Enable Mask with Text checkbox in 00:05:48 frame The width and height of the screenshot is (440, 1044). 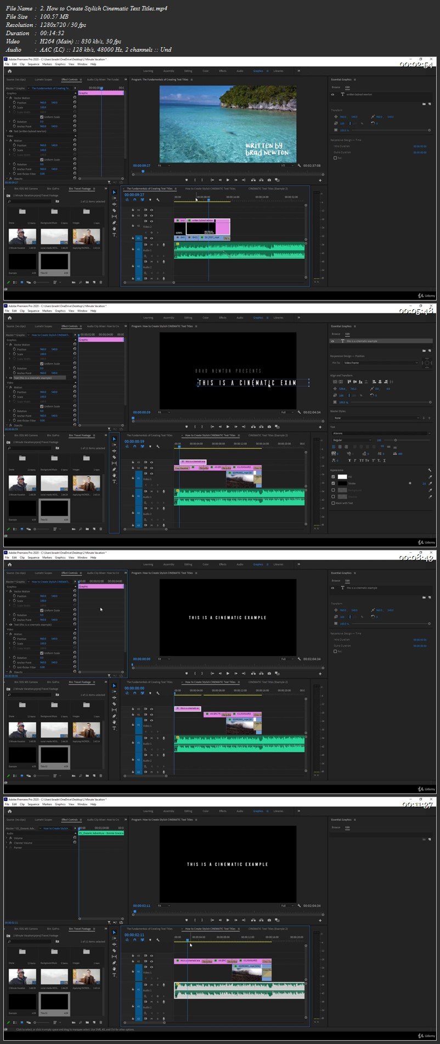click(333, 503)
